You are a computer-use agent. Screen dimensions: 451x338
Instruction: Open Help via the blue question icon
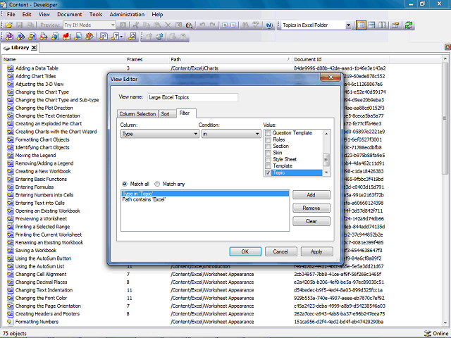coord(269,25)
